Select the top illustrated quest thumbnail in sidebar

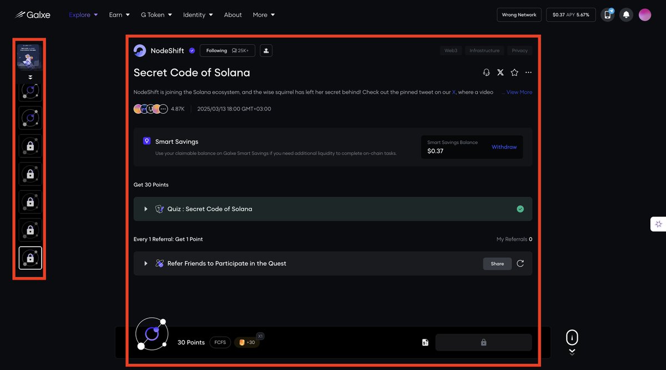pos(29,56)
